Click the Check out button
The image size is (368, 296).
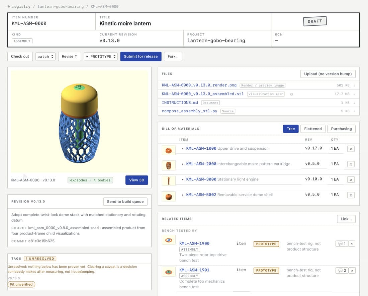tap(20, 56)
